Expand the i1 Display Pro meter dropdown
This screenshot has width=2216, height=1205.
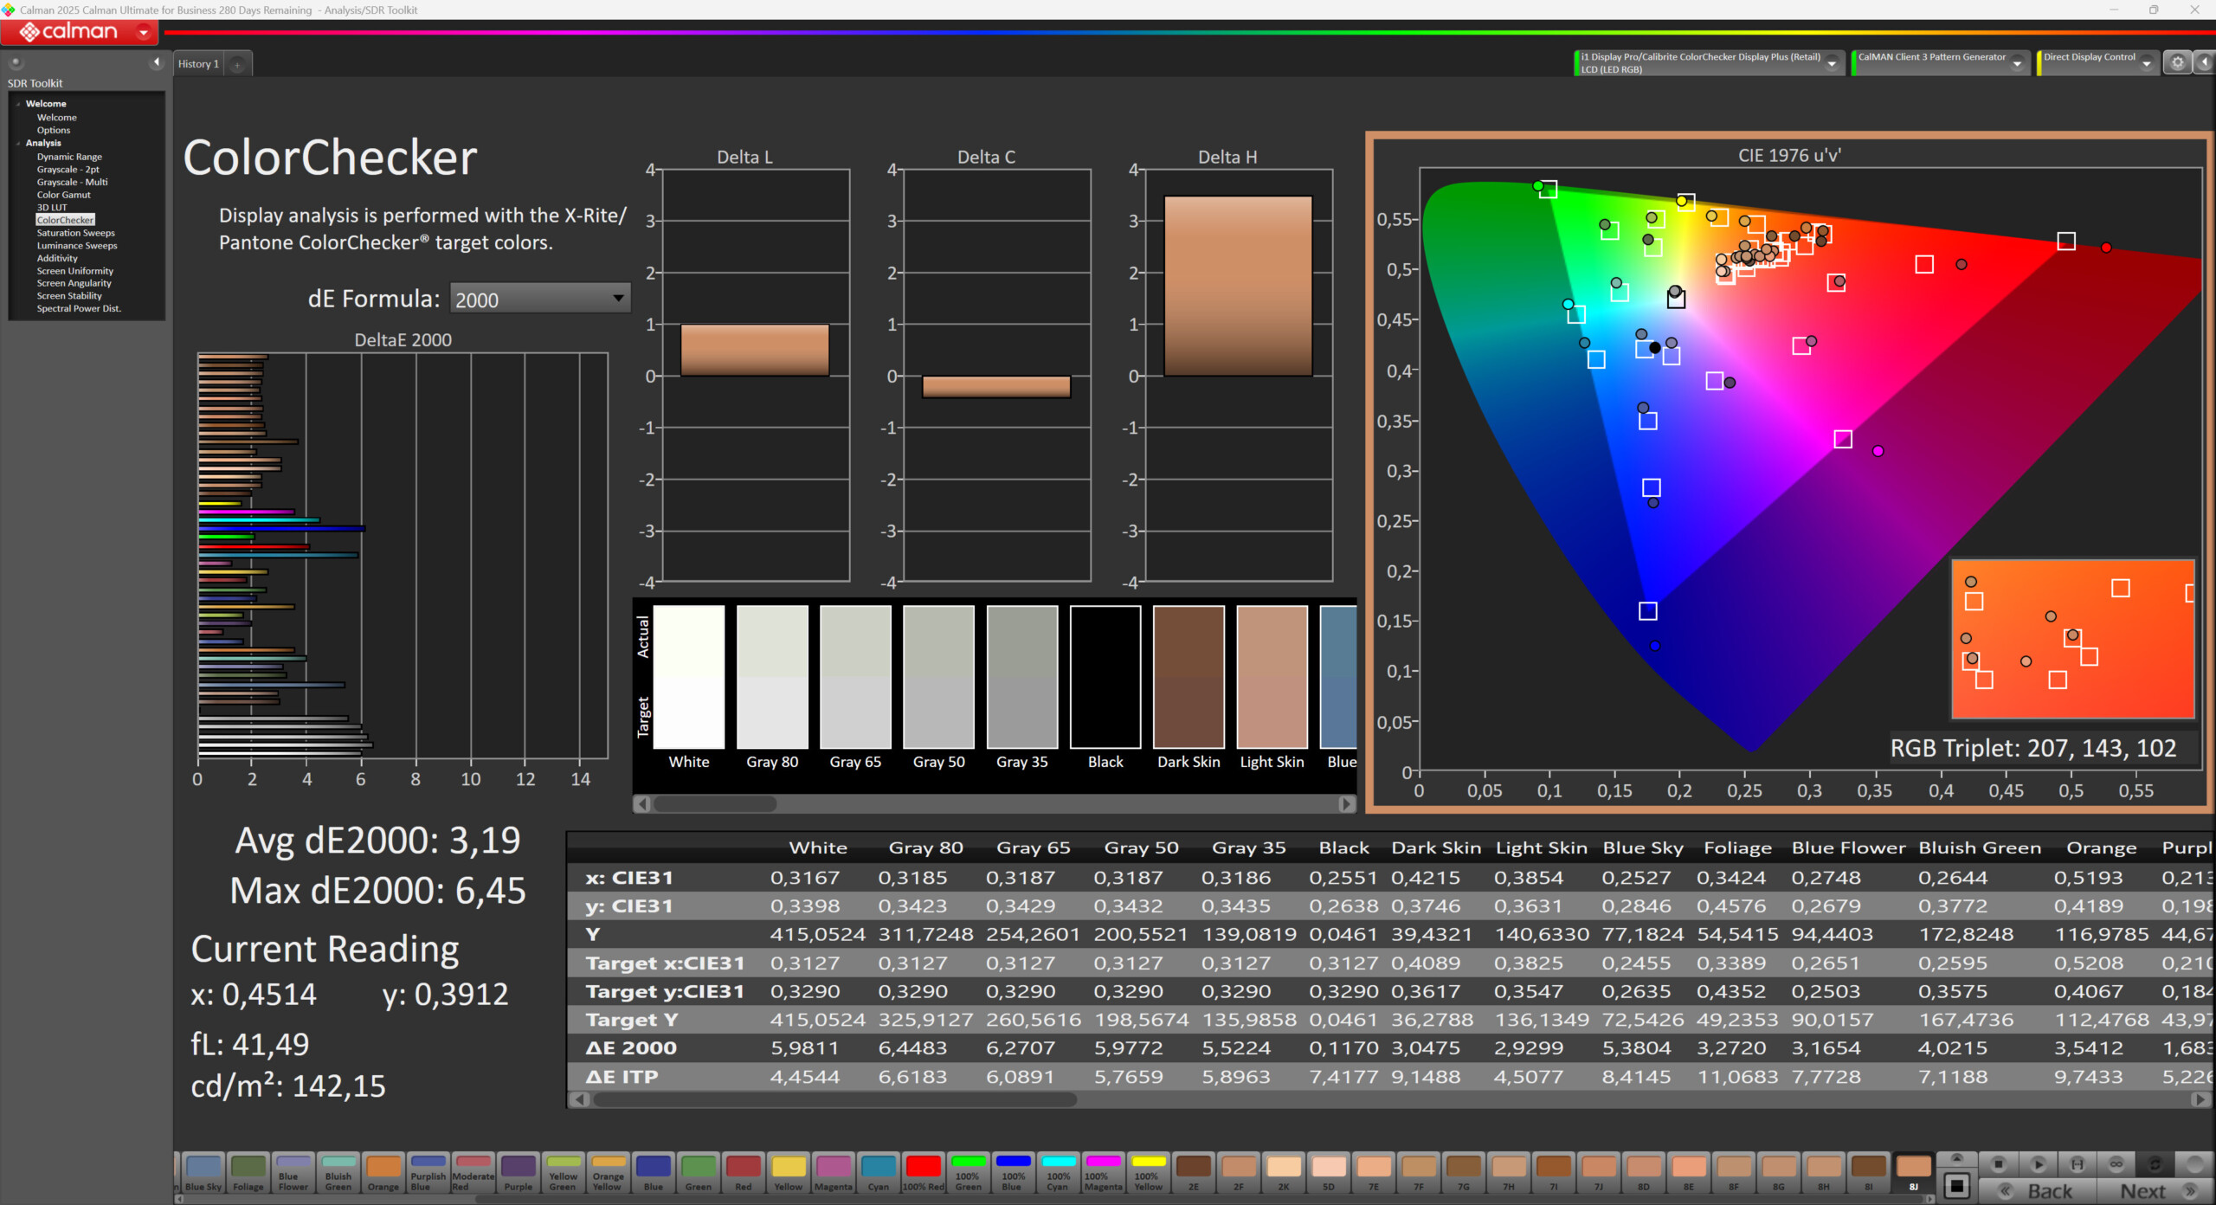click(x=1833, y=63)
